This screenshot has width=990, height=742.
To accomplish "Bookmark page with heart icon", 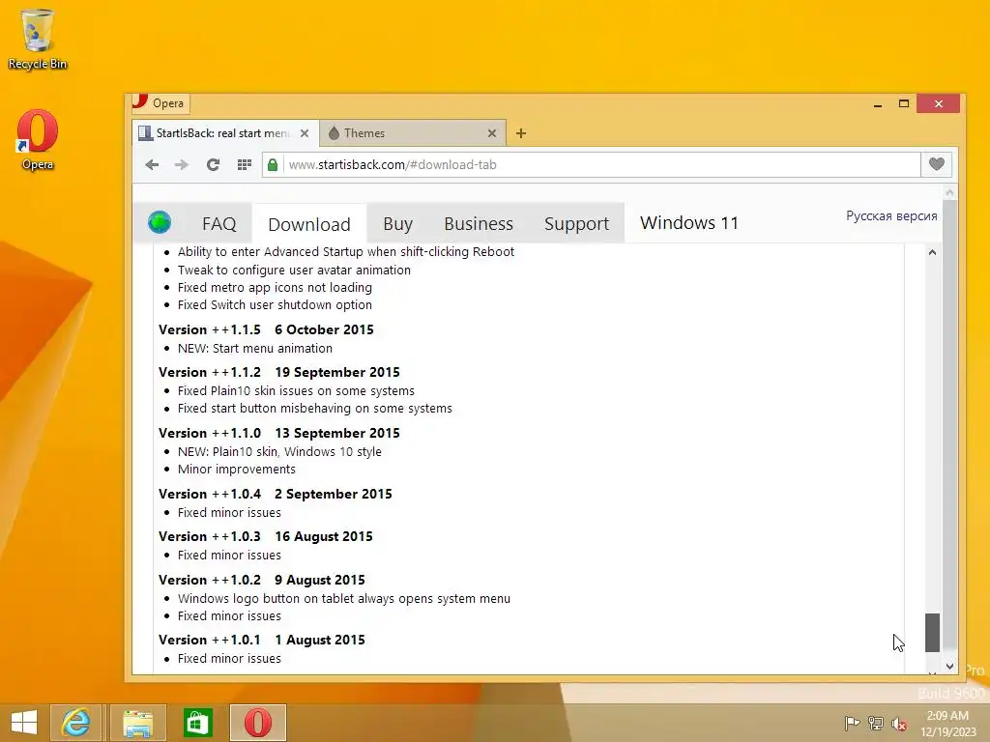I will coord(936,164).
